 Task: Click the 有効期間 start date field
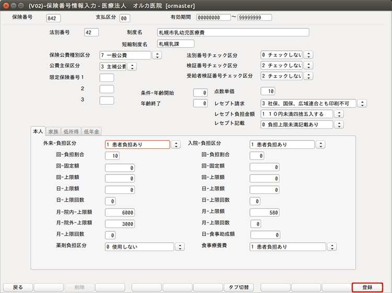pyautogui.click(x=213, y=17)
